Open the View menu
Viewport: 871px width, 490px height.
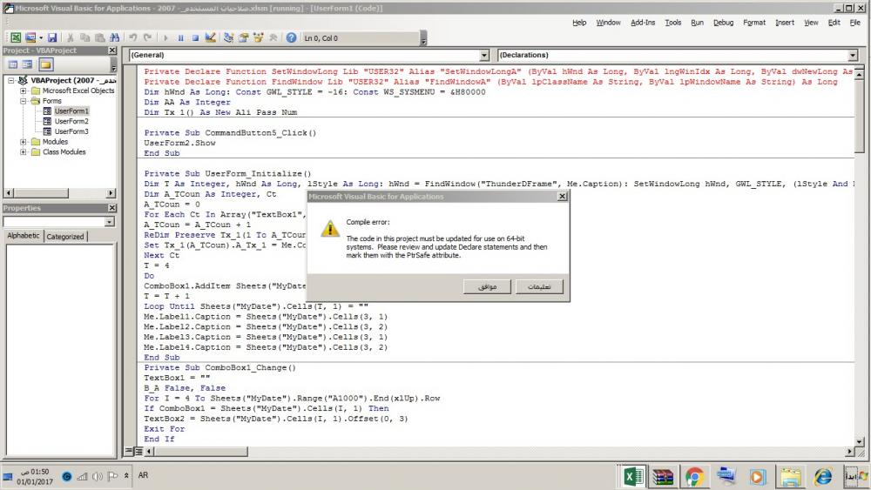811,23
